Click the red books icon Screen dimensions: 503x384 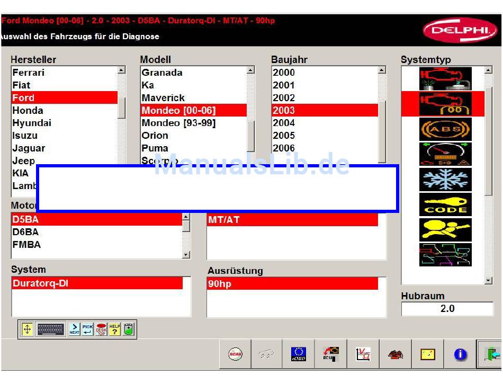pyautogui.click(x=396, y=354)
